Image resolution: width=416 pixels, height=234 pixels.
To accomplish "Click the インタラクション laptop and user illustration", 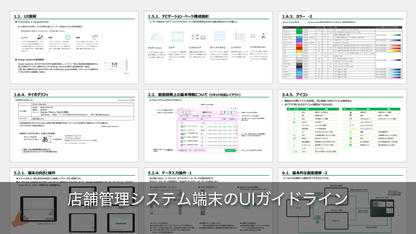I will click(258, 35).
